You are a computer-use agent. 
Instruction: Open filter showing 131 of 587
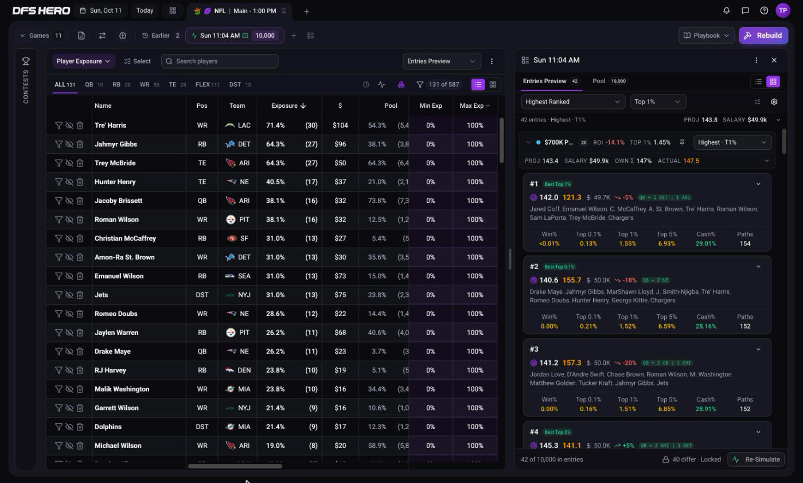(438, 84)
